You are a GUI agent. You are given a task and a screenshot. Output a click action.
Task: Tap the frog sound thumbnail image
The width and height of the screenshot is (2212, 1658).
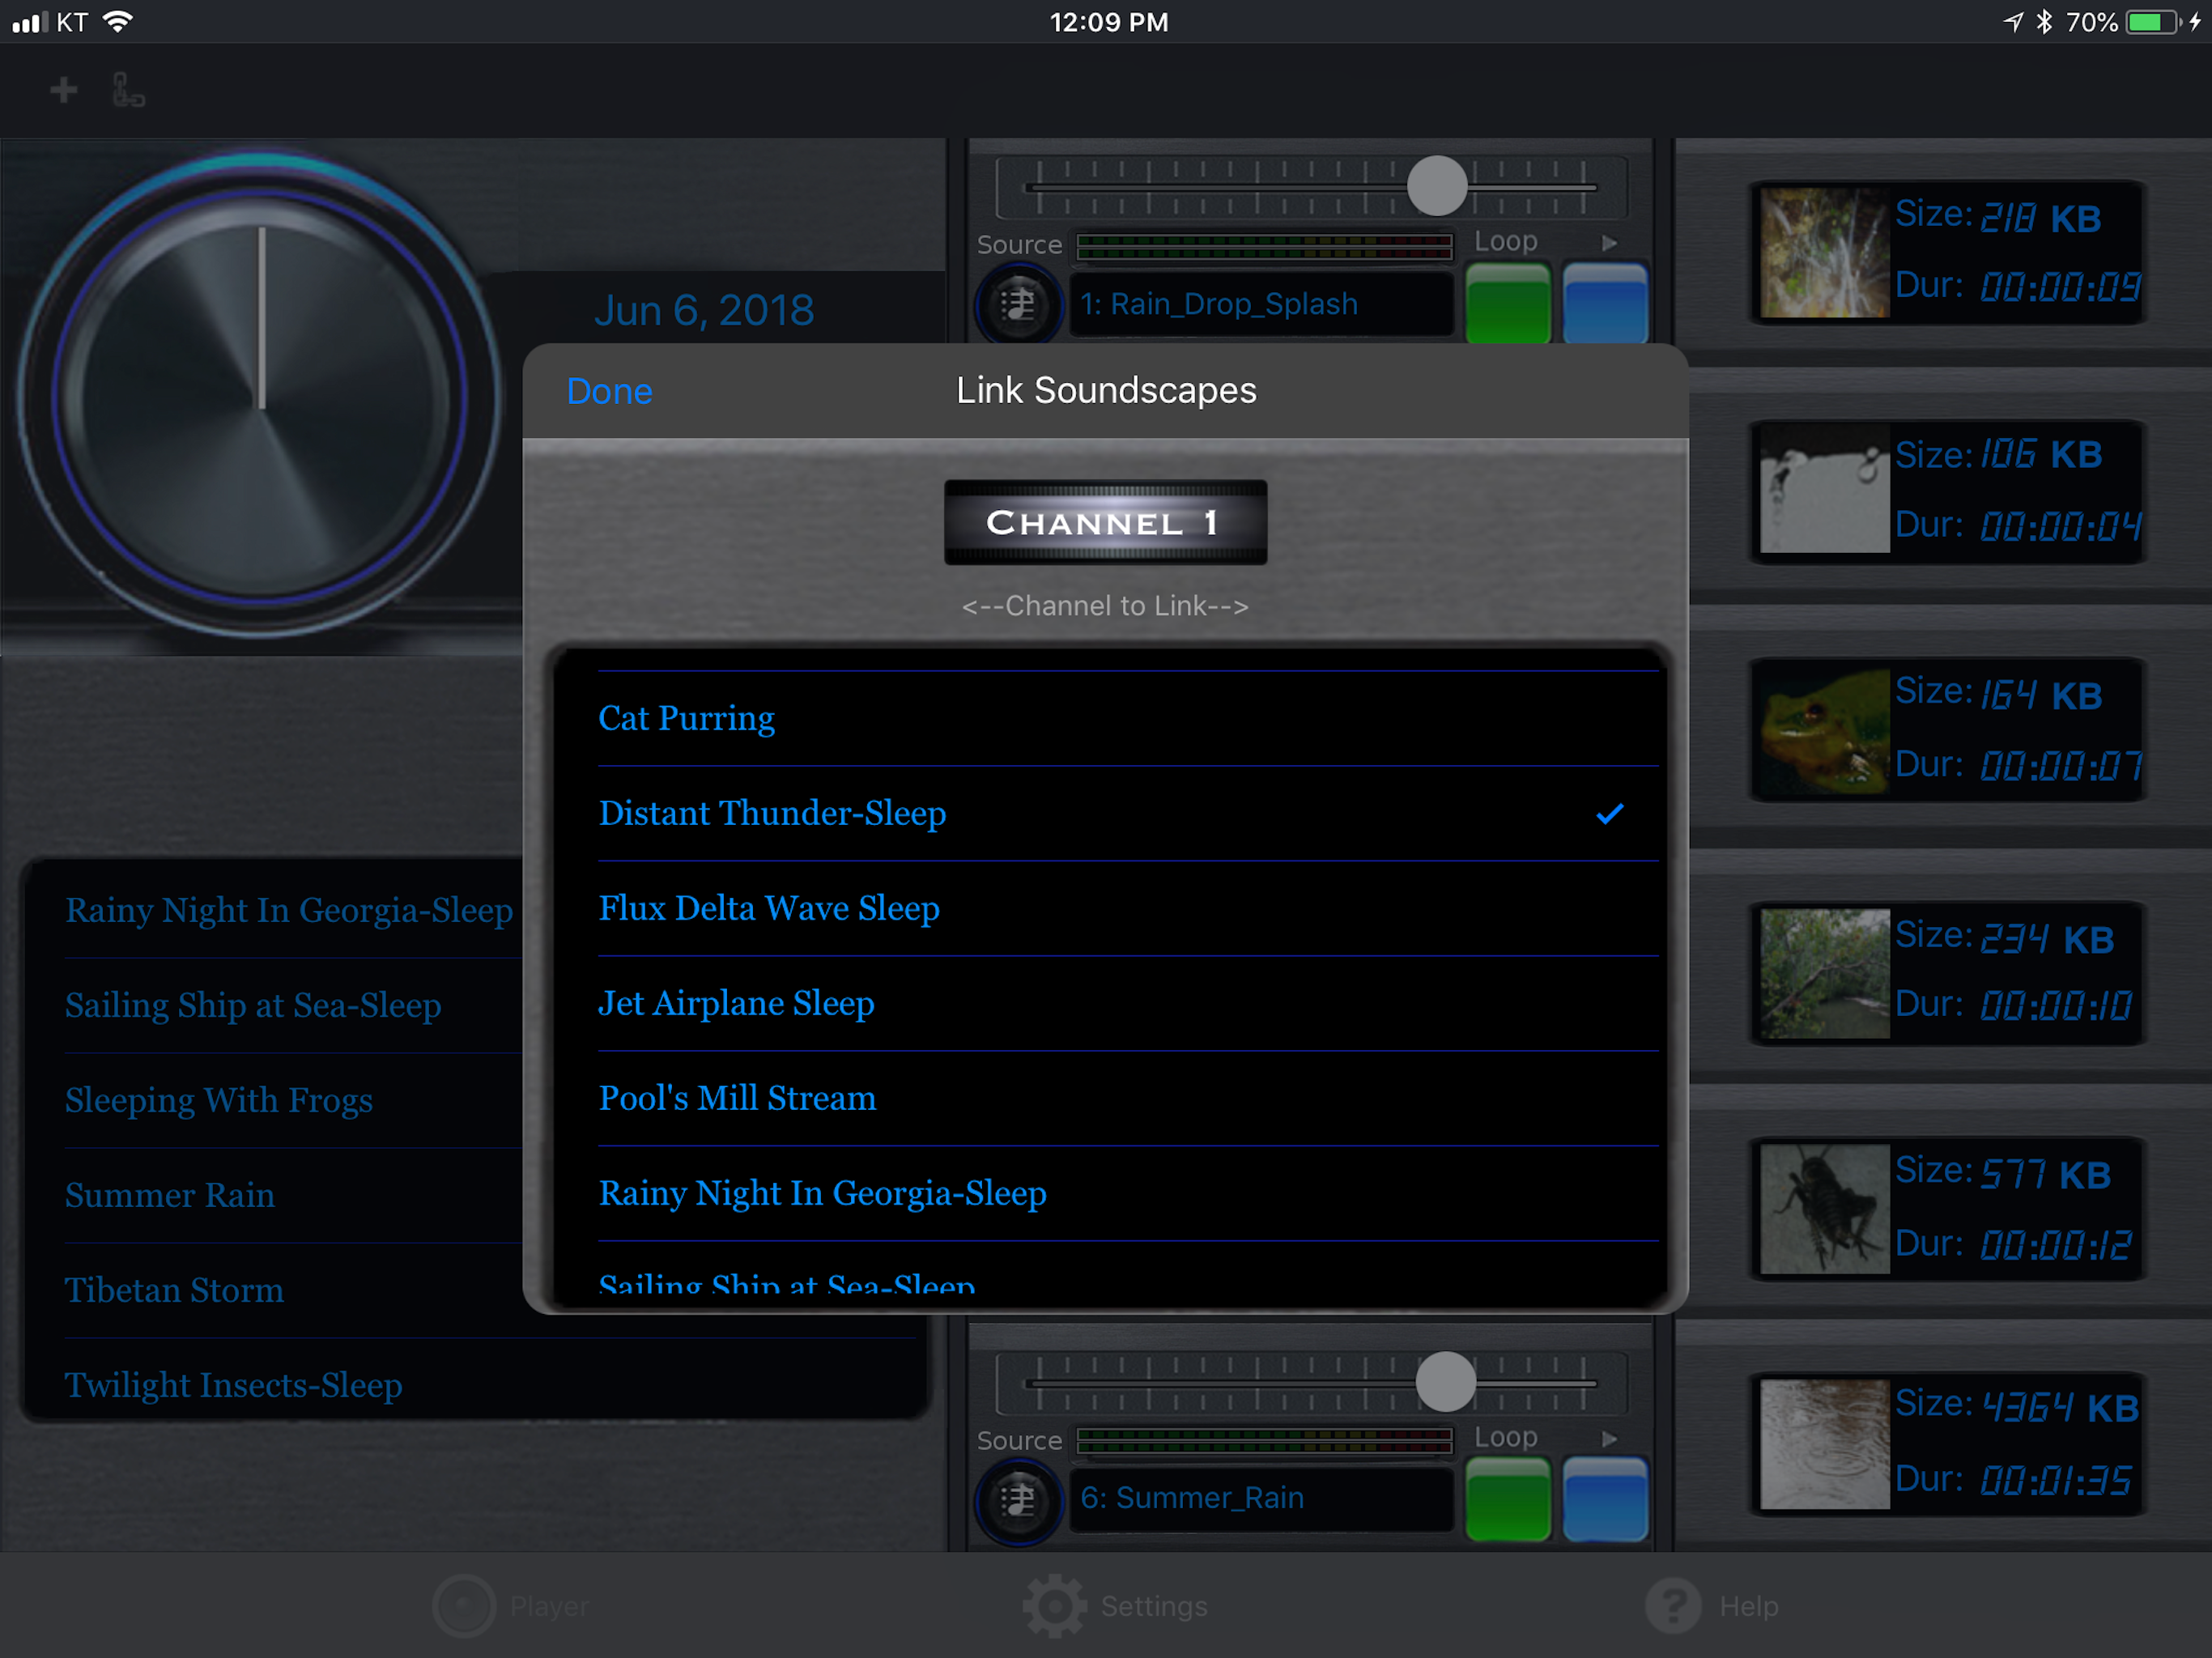[x=1824, y=731]
